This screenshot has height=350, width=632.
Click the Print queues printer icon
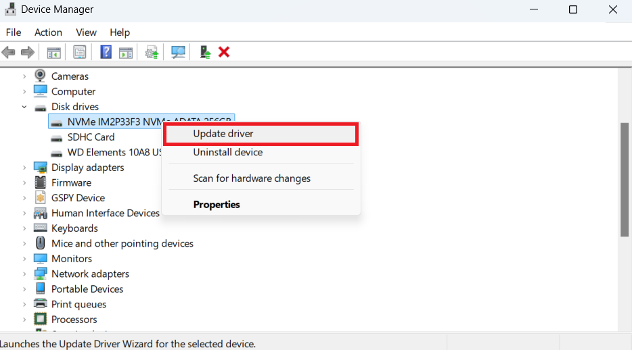[41, 304]
